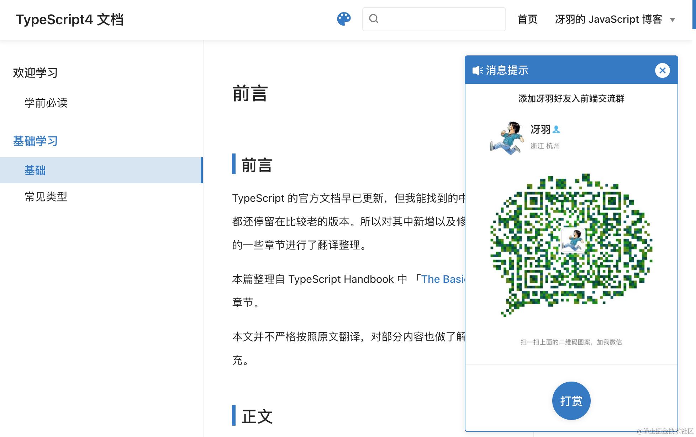Toggle the 欢迎学习 sidebar section
The height and width of the screenshot is (437, 696).
click(35, 73)
